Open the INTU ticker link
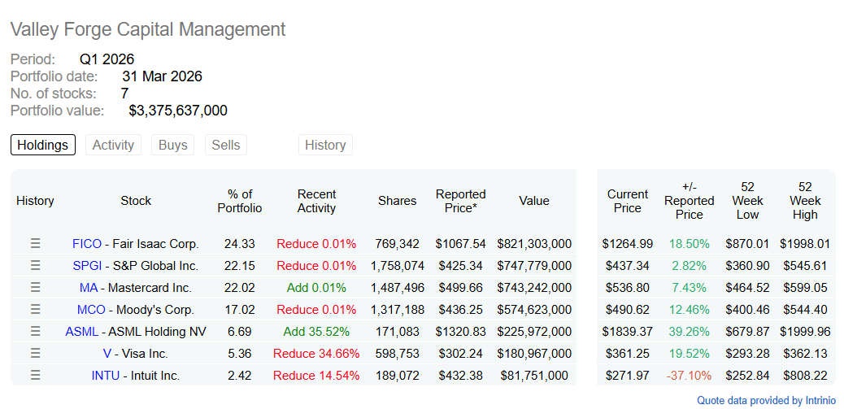Screen dimensions: 844x409 click(x=106, y=376)
